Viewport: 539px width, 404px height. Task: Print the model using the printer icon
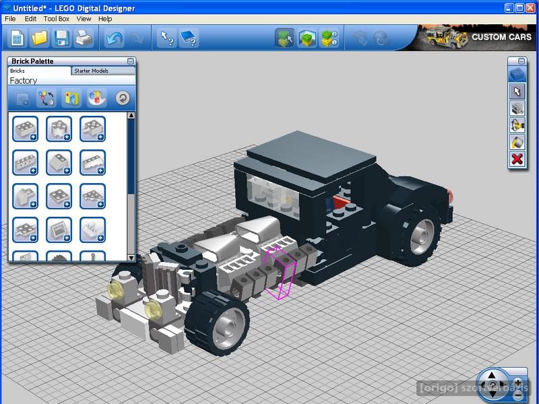(84, 38)
